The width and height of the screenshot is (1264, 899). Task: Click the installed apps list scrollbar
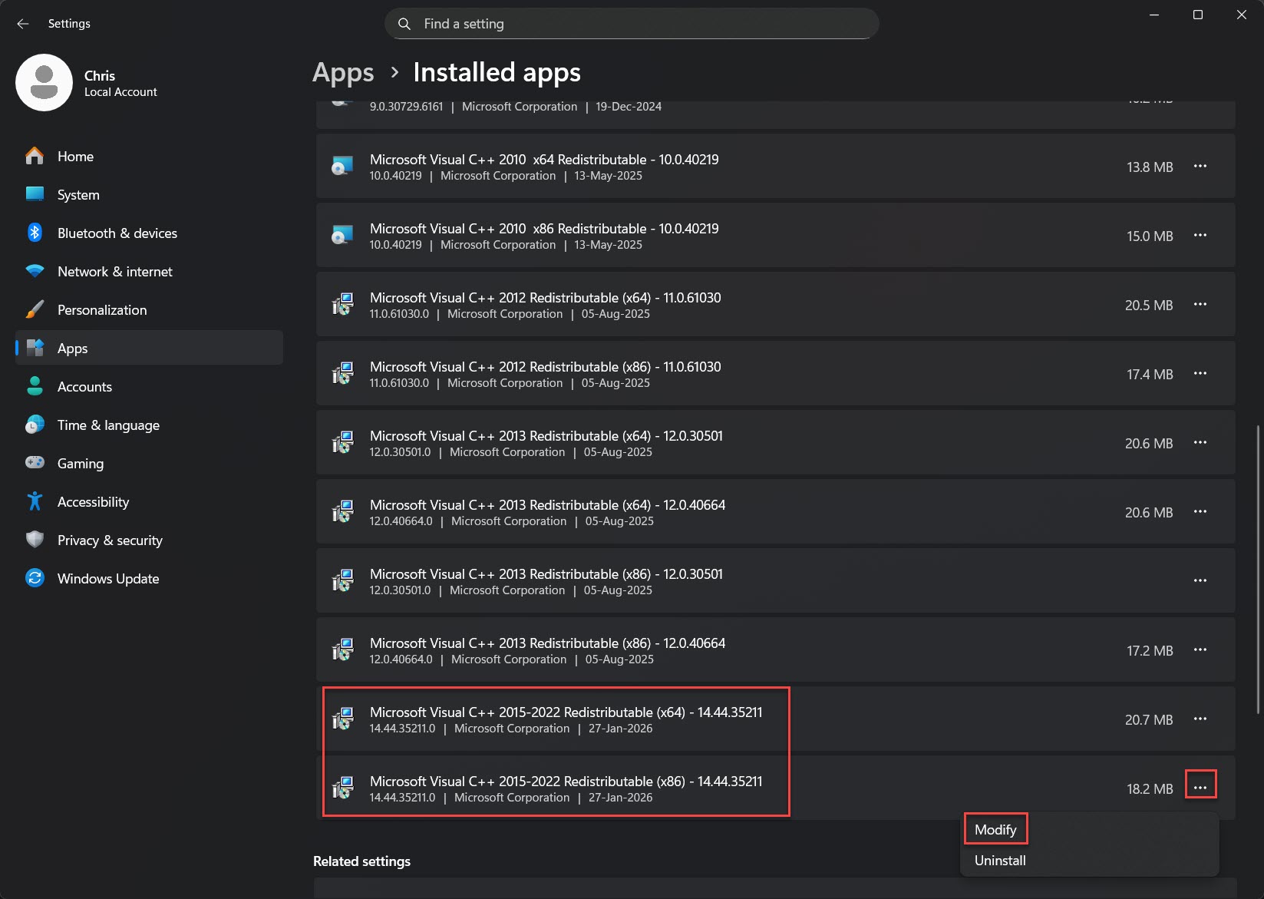[1256, 568]
